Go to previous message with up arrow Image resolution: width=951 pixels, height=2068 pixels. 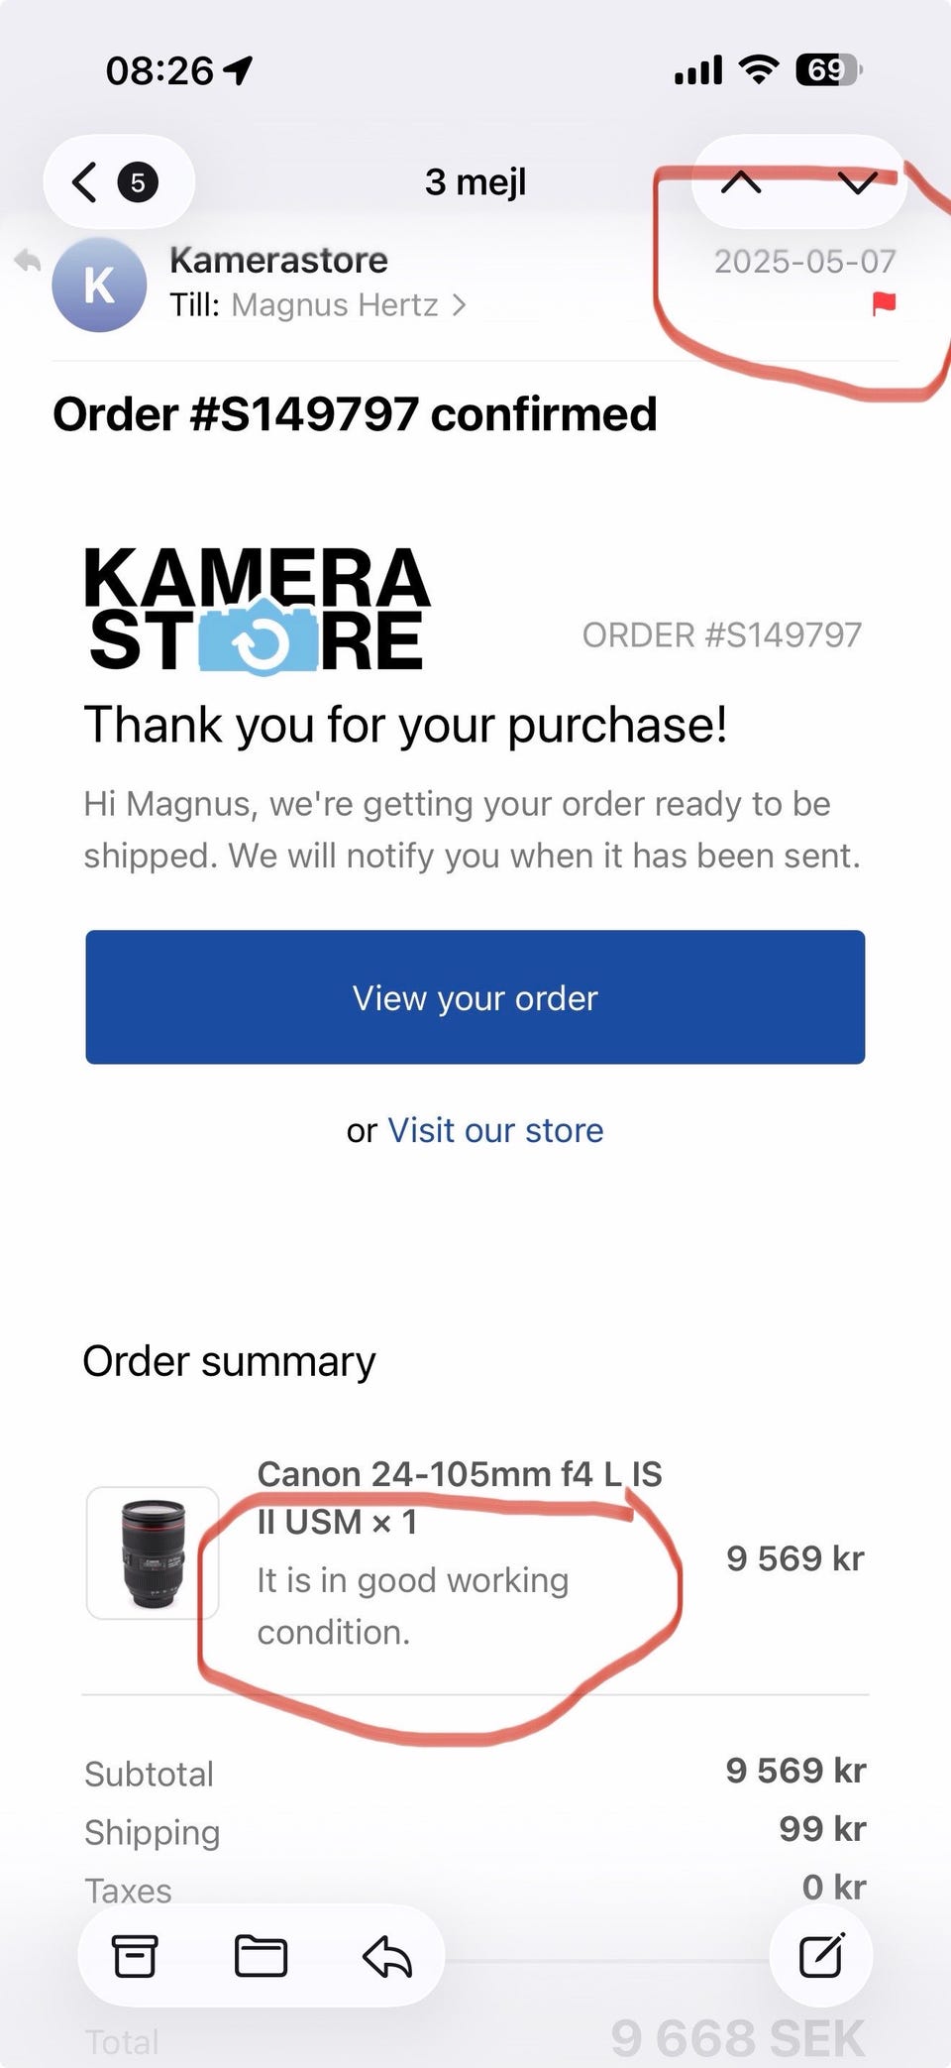coord(741,182)
